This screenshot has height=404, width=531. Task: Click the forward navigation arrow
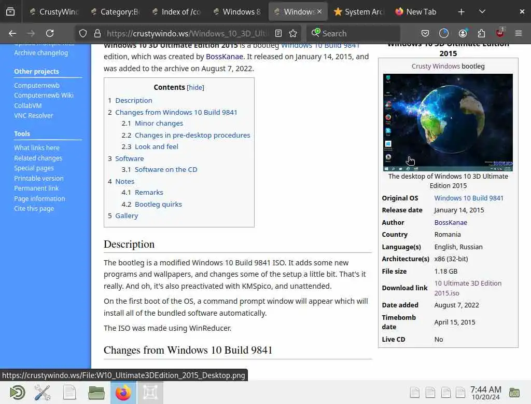click(31, 33)
